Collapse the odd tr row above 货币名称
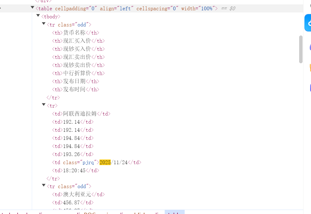This screenshot has width=311, height=214. pyautogui.click(x=44, y=24)
